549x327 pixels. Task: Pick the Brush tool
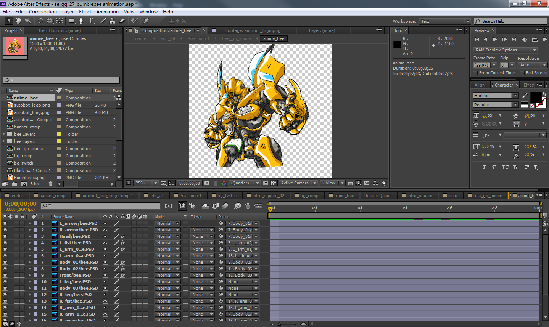pos(103,21)
